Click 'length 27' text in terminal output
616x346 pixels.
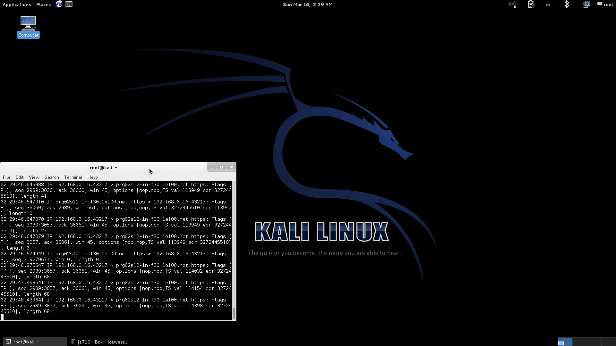click(34, 231)
